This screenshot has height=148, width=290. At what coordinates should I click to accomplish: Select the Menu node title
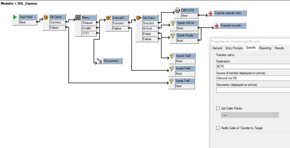[x=89, y=17]
